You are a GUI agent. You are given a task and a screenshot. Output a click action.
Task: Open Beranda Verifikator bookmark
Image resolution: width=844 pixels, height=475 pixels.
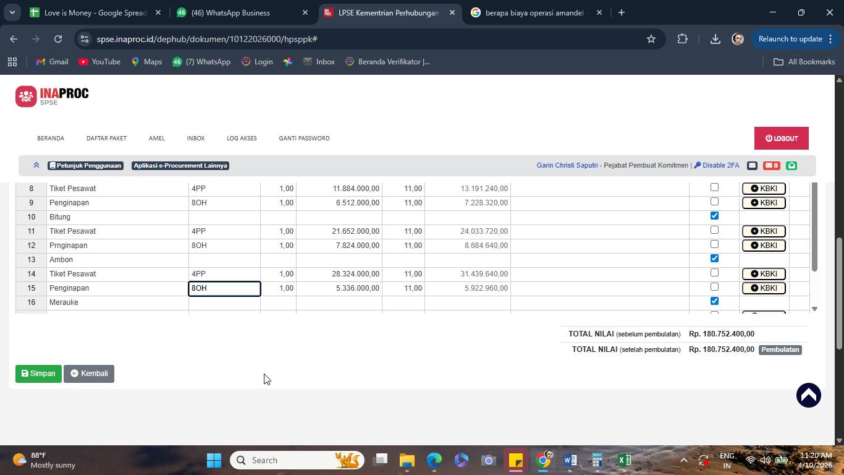click(x=387, y=62)
